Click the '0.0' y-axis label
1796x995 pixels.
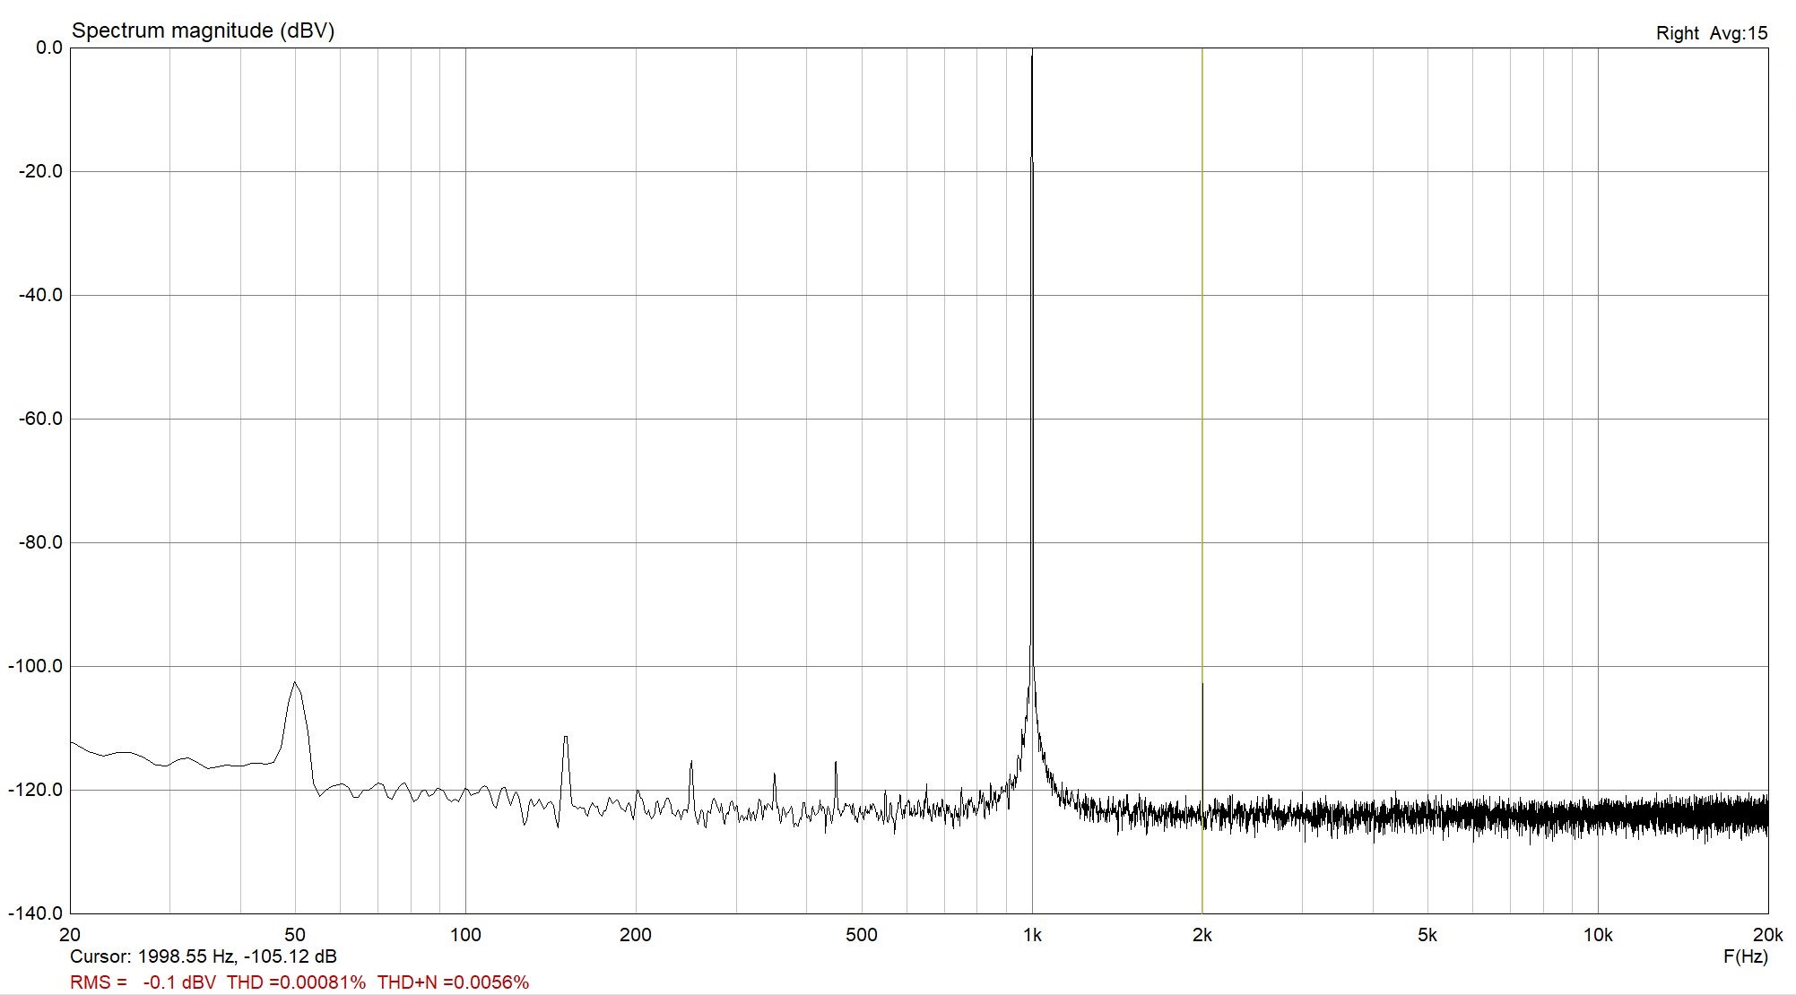[48, 48]
